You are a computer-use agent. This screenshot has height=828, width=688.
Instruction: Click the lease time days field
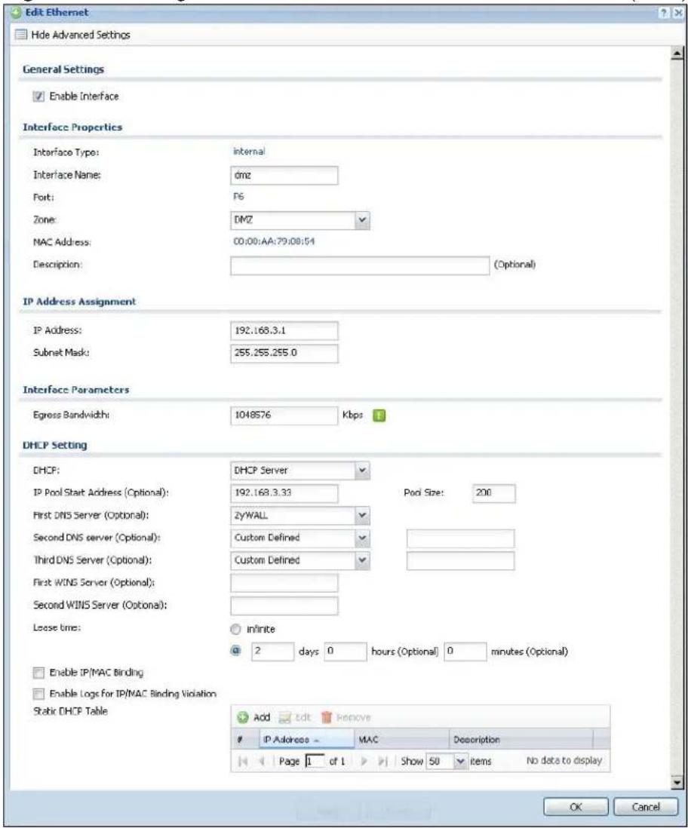coord(272,651)
